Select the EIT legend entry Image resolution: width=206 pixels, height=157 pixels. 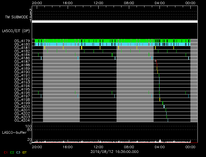(x=25, y=152)
